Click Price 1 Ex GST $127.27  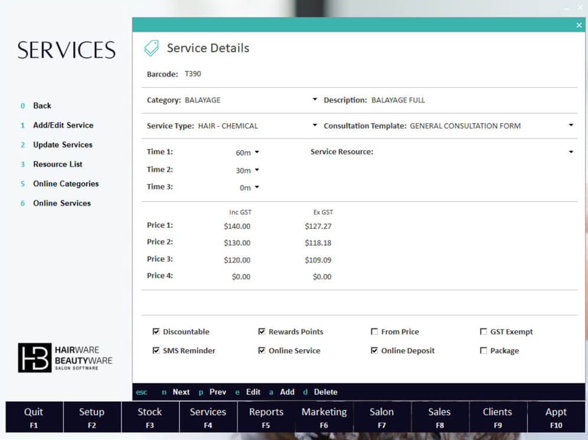(318, 226)
